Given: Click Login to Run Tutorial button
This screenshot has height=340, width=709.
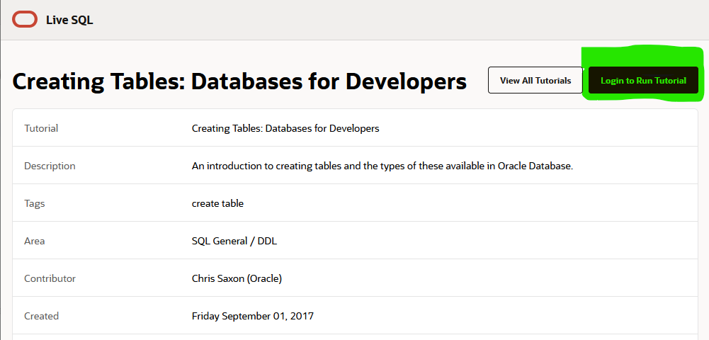Looking at the screenshot, I should (643, 81).
